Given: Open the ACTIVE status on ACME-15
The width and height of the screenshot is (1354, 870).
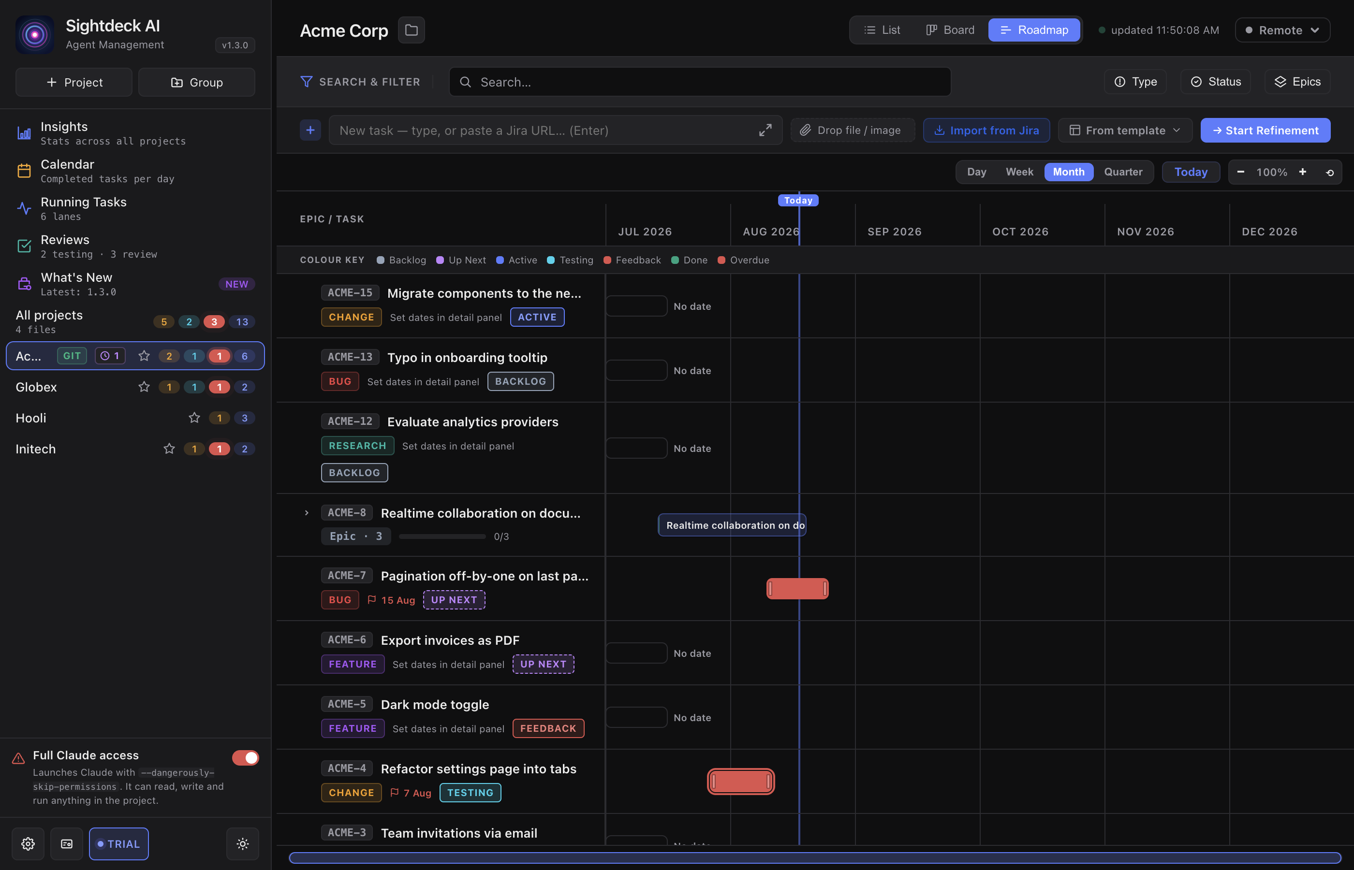Looking at the screenshot, I should coord(537,317).
